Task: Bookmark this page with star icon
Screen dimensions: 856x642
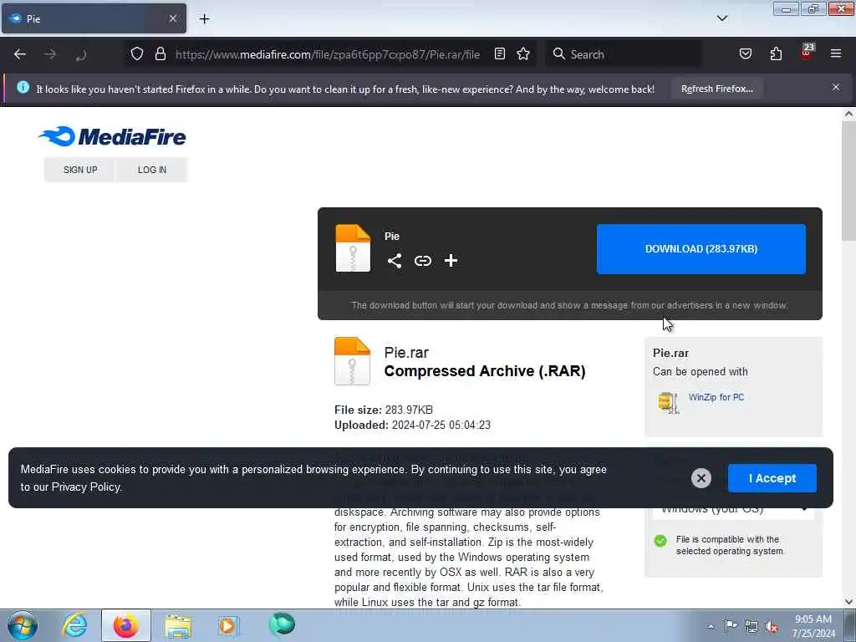Action: (523, 53)
